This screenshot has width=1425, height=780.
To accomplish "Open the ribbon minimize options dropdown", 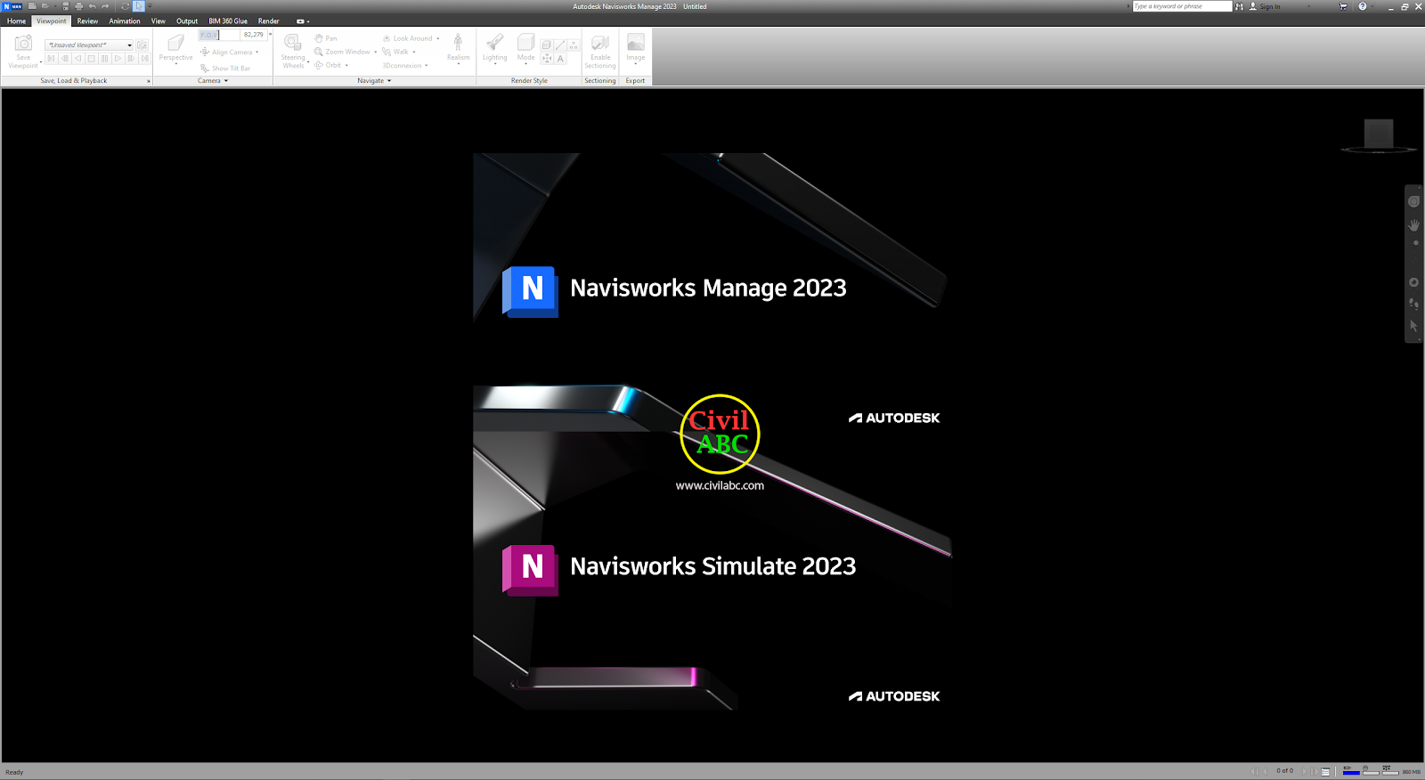I will pyautogui.click(x=308, y=21).
